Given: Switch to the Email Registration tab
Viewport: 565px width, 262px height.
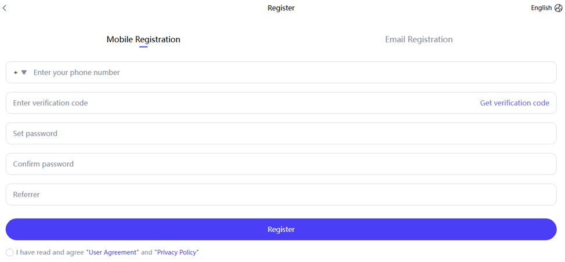Looking at the screenshot, I should [x=419, y=39].
